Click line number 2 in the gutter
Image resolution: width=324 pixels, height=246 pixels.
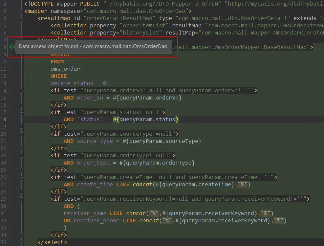click(5, 4)
